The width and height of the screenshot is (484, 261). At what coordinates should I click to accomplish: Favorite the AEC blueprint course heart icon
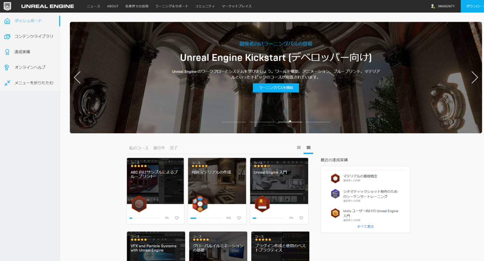tap(177, 218)
